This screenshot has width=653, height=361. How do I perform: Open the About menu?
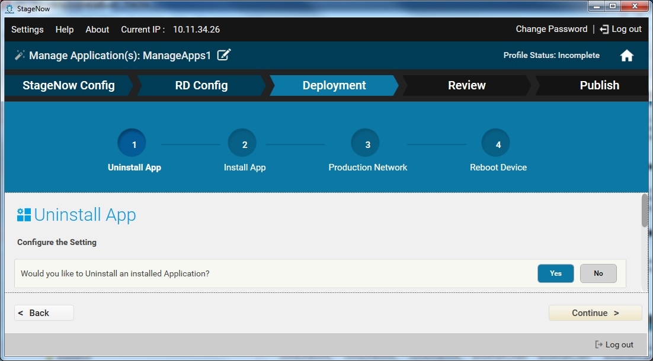tap(97, 30)
